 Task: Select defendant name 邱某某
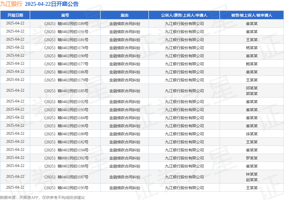click(252, 88)
